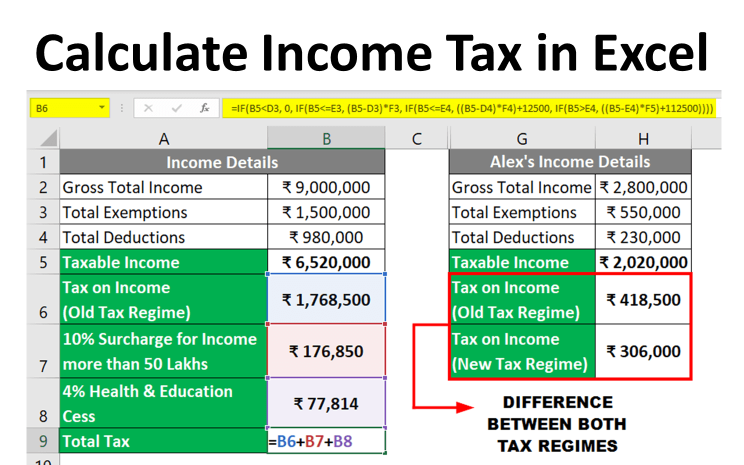
Task: Click the vertical dots separator near Name Box
Action: point(121,108)
